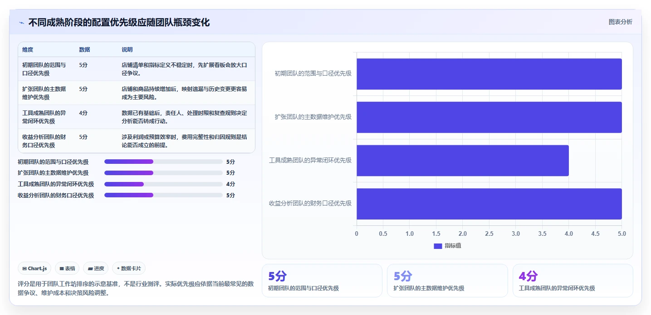Screen dimensions: 651x315
Task: Click the lightning icon beside the title
Action: pyautogui.click(x=21, y=23)
